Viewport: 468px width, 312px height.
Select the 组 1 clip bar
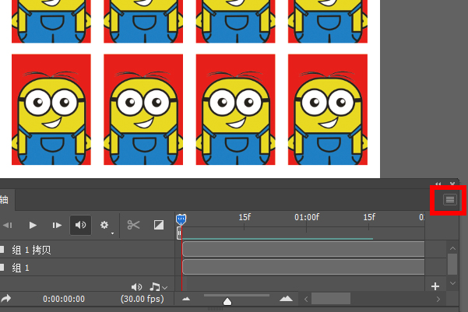point(303,267)
